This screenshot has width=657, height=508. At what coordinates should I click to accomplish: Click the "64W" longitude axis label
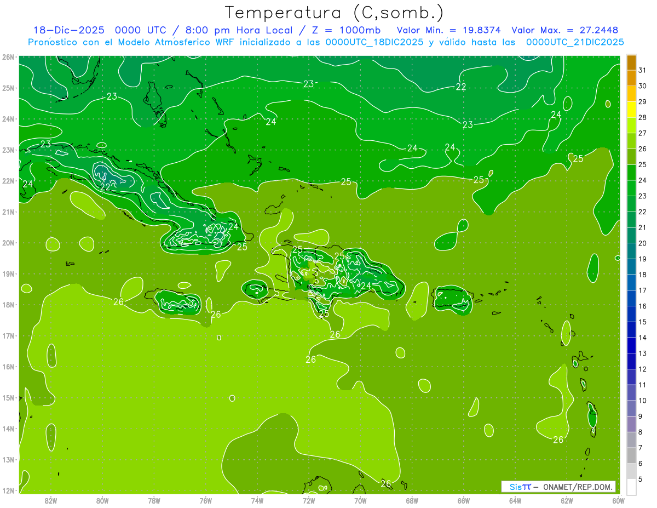pos(515,500)
